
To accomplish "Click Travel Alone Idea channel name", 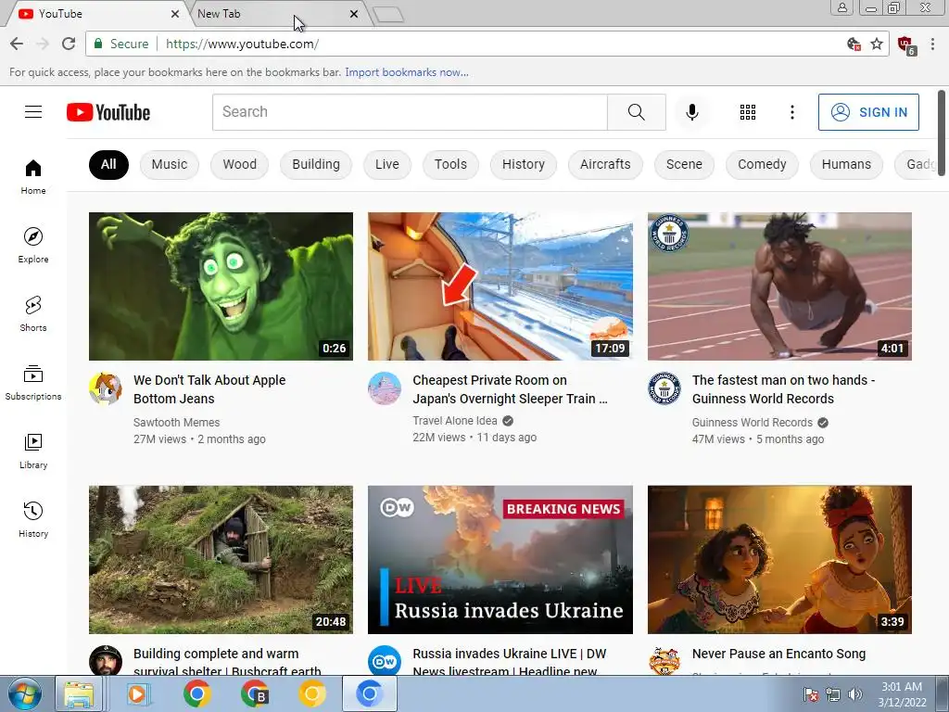I will click(455, 421).
